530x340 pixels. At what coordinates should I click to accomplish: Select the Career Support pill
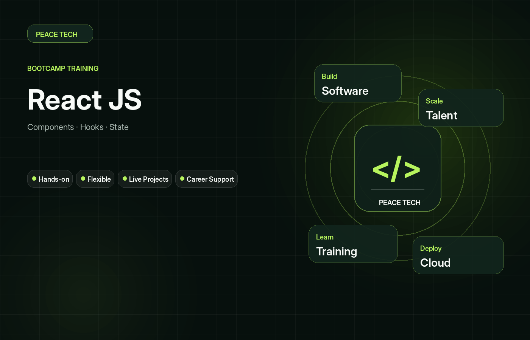[206, 179]
